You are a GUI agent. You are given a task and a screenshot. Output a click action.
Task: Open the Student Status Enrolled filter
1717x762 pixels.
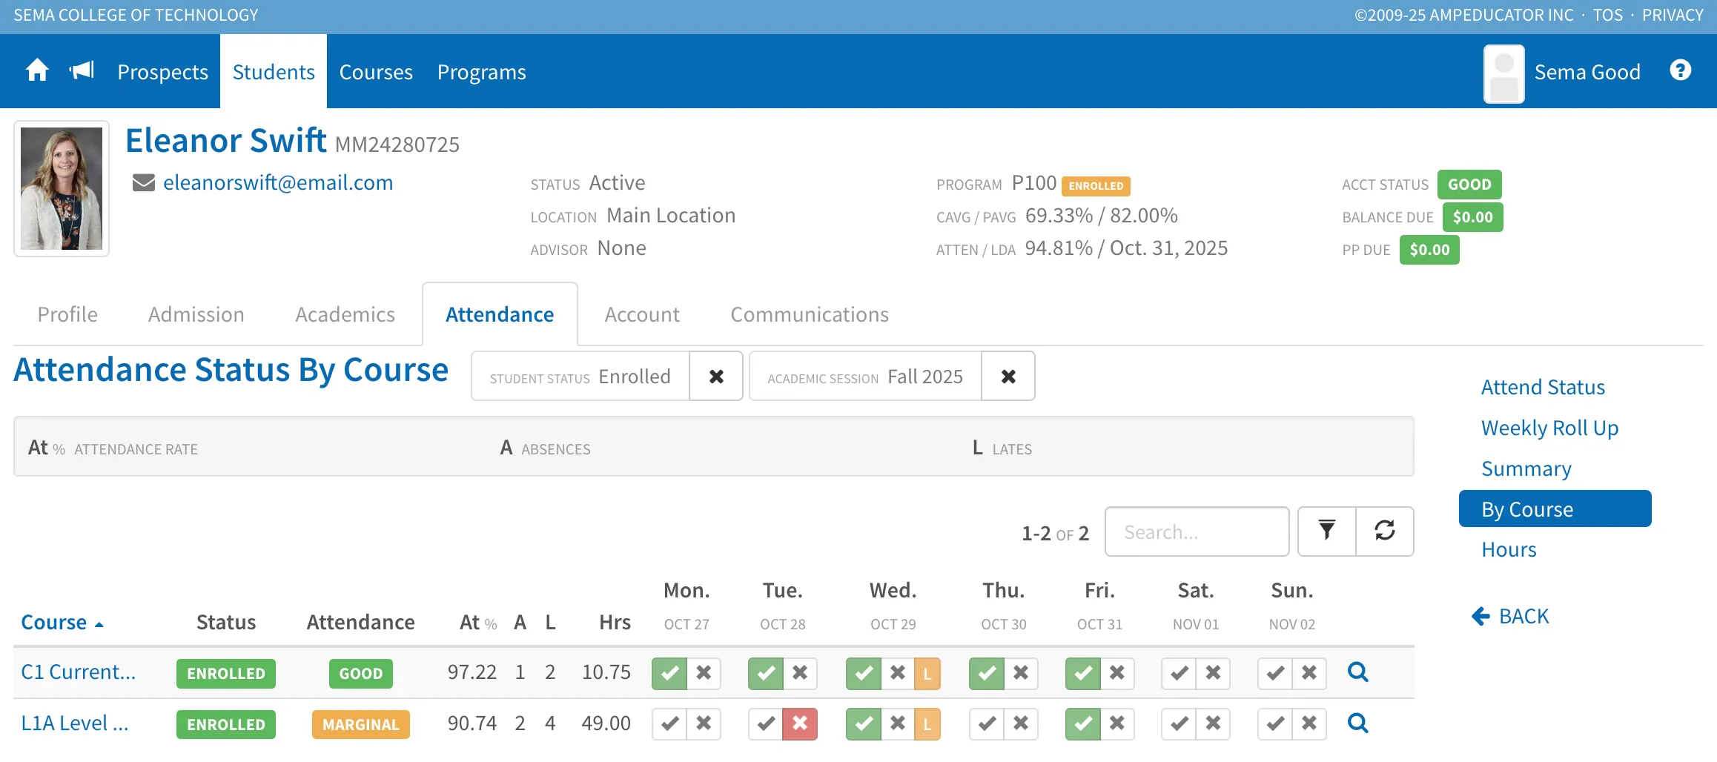point(580,377)
